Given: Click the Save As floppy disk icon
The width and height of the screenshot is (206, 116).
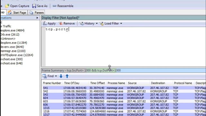Looking at the screenshot, I should [34, 6].
